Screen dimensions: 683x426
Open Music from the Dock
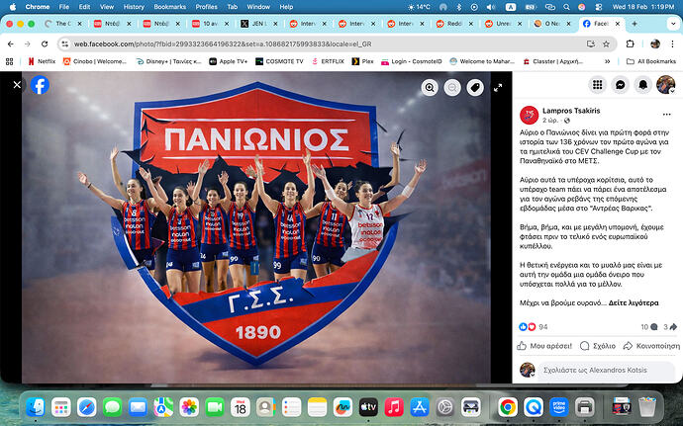[x=394, y=408]
